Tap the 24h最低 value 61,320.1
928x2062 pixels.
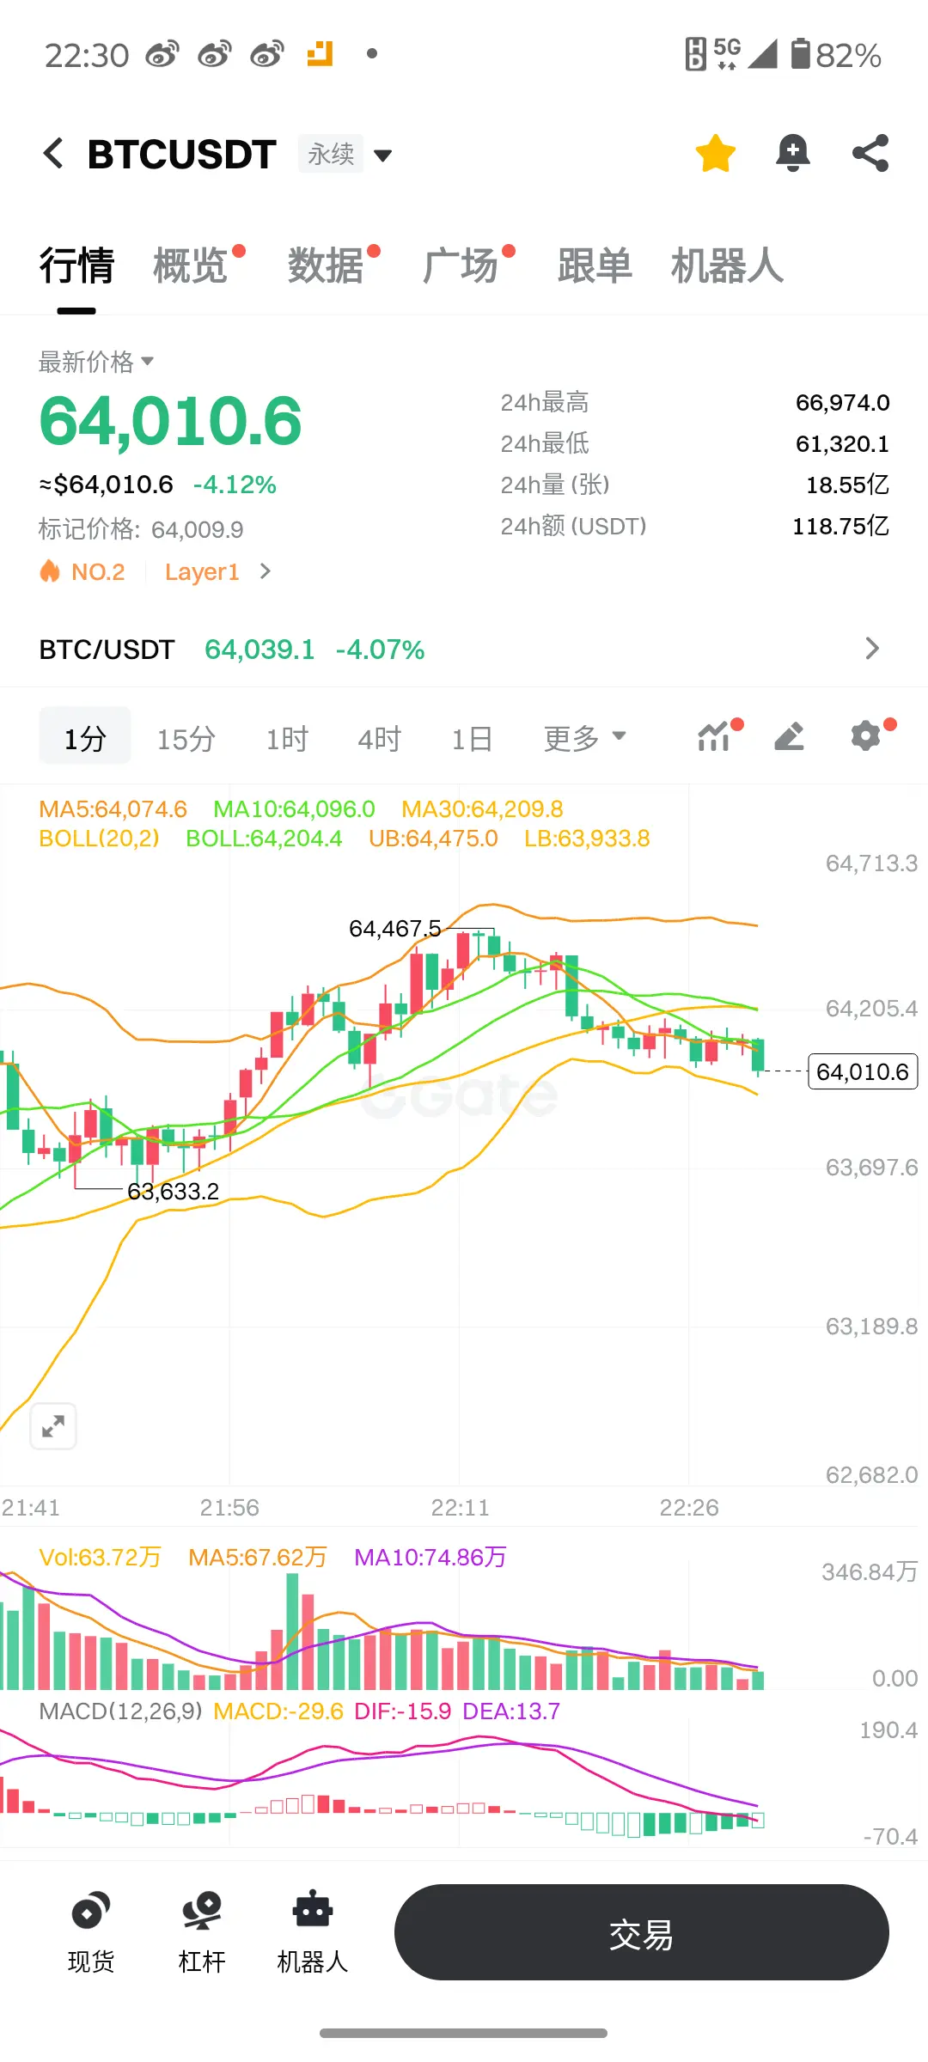pos(842,444)
